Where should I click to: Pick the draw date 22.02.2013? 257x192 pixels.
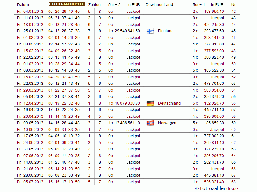33,57
